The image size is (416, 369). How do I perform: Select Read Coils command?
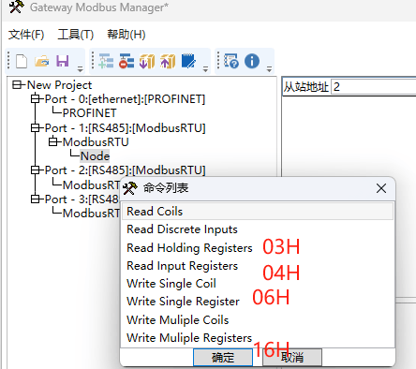(x=257, y=212)
